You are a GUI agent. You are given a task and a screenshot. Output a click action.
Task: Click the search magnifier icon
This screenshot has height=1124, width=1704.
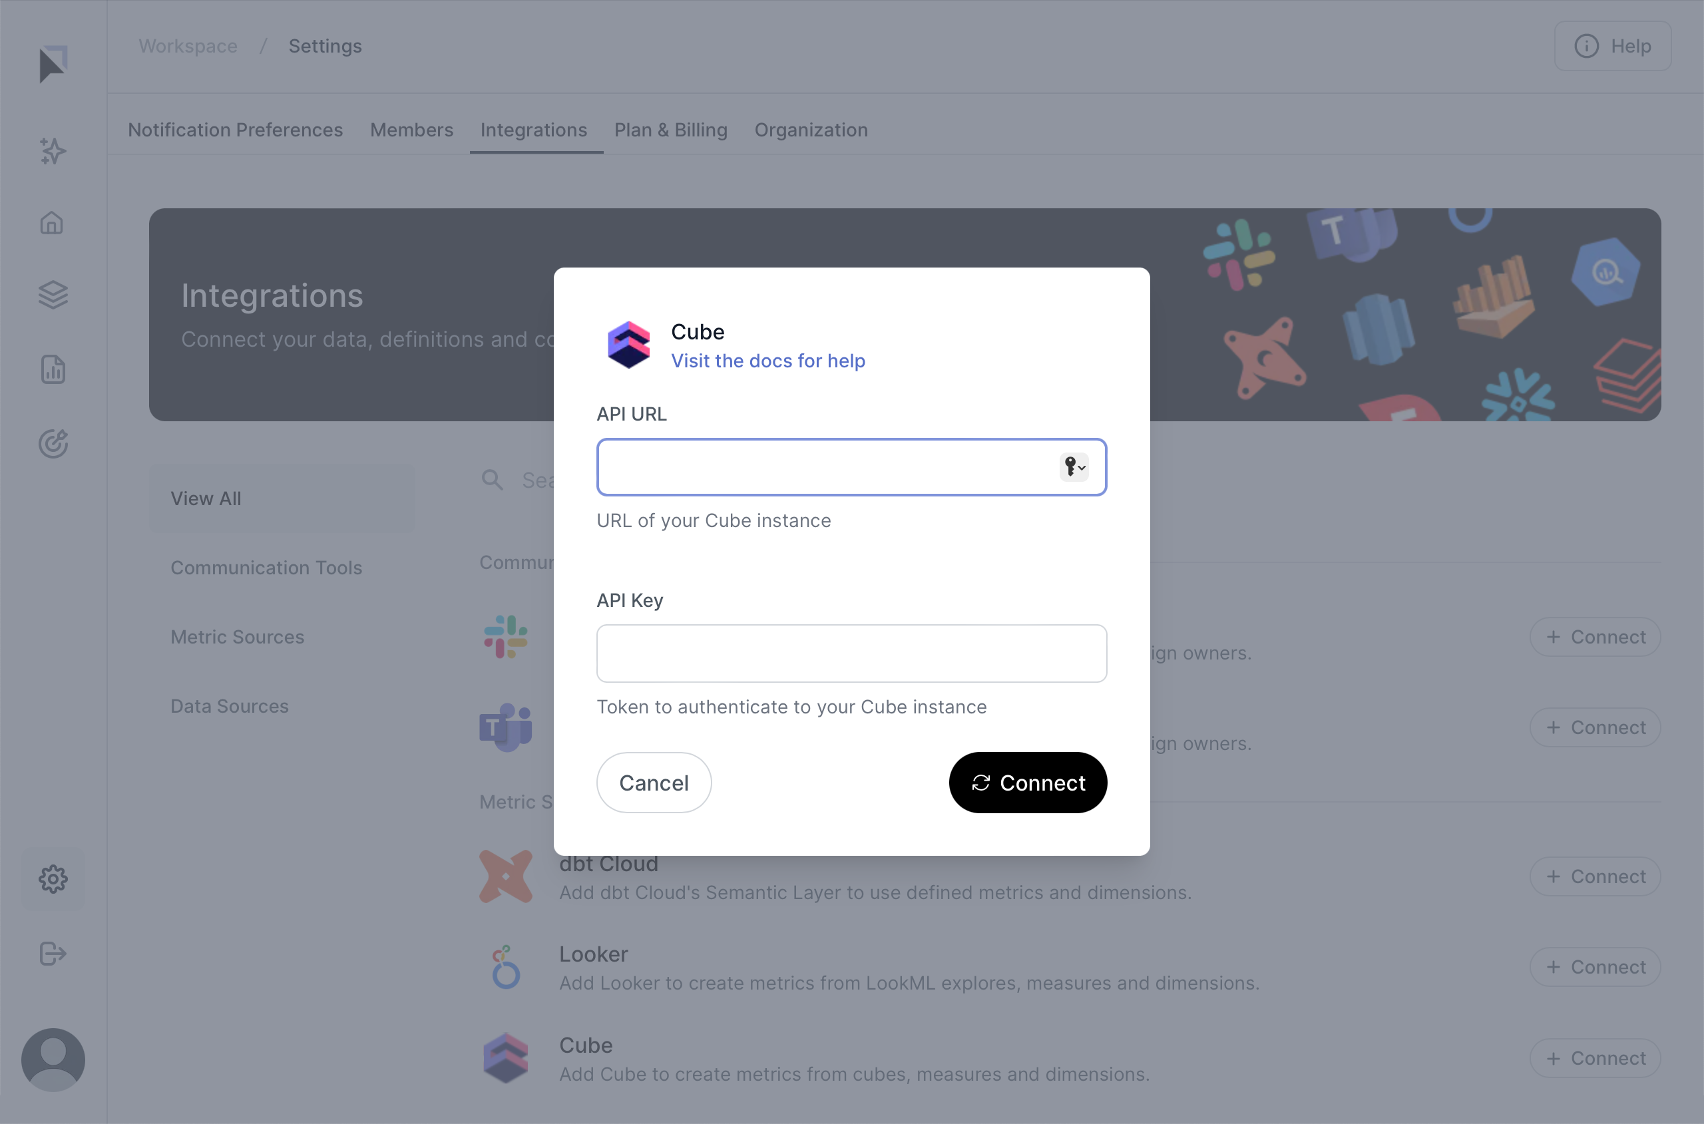[492, 480]
